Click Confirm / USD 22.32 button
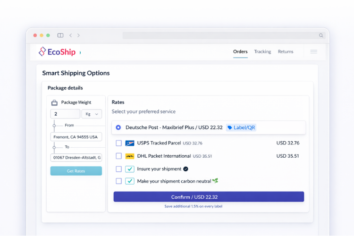 [209, 197]
